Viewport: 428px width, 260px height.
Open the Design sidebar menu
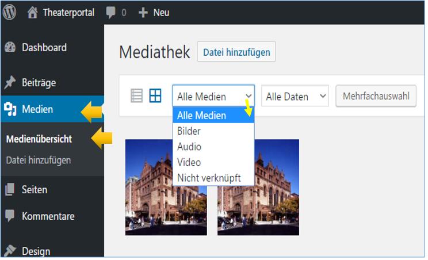pyautogui.click(x=36, y=251)
